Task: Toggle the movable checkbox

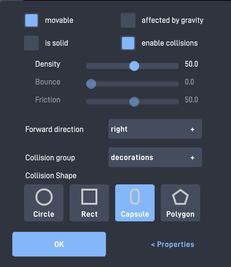Action: point(31,20)
